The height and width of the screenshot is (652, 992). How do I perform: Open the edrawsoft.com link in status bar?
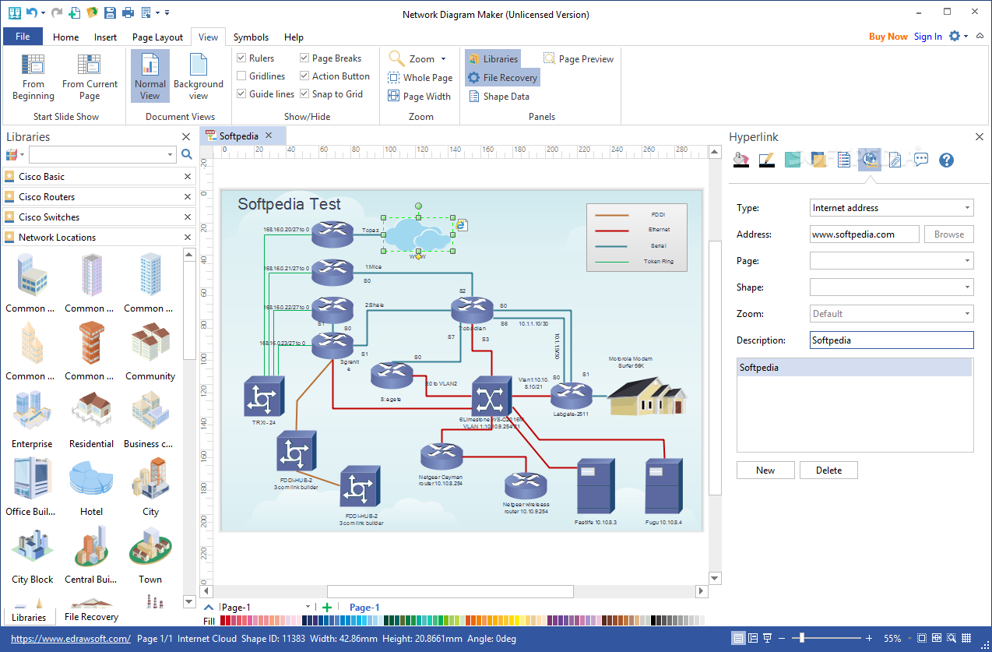point(71,639)
